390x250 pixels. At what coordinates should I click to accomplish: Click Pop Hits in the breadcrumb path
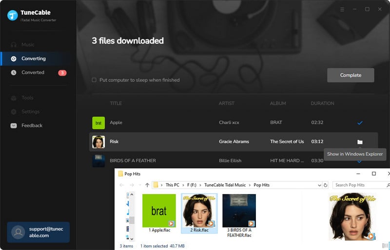tap(261, 185)
